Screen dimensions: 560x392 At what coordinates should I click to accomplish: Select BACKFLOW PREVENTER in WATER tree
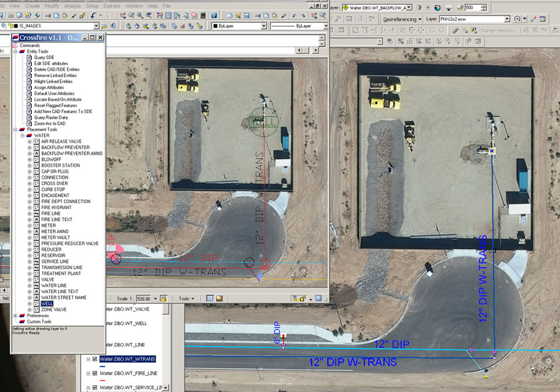click(65, 148)
